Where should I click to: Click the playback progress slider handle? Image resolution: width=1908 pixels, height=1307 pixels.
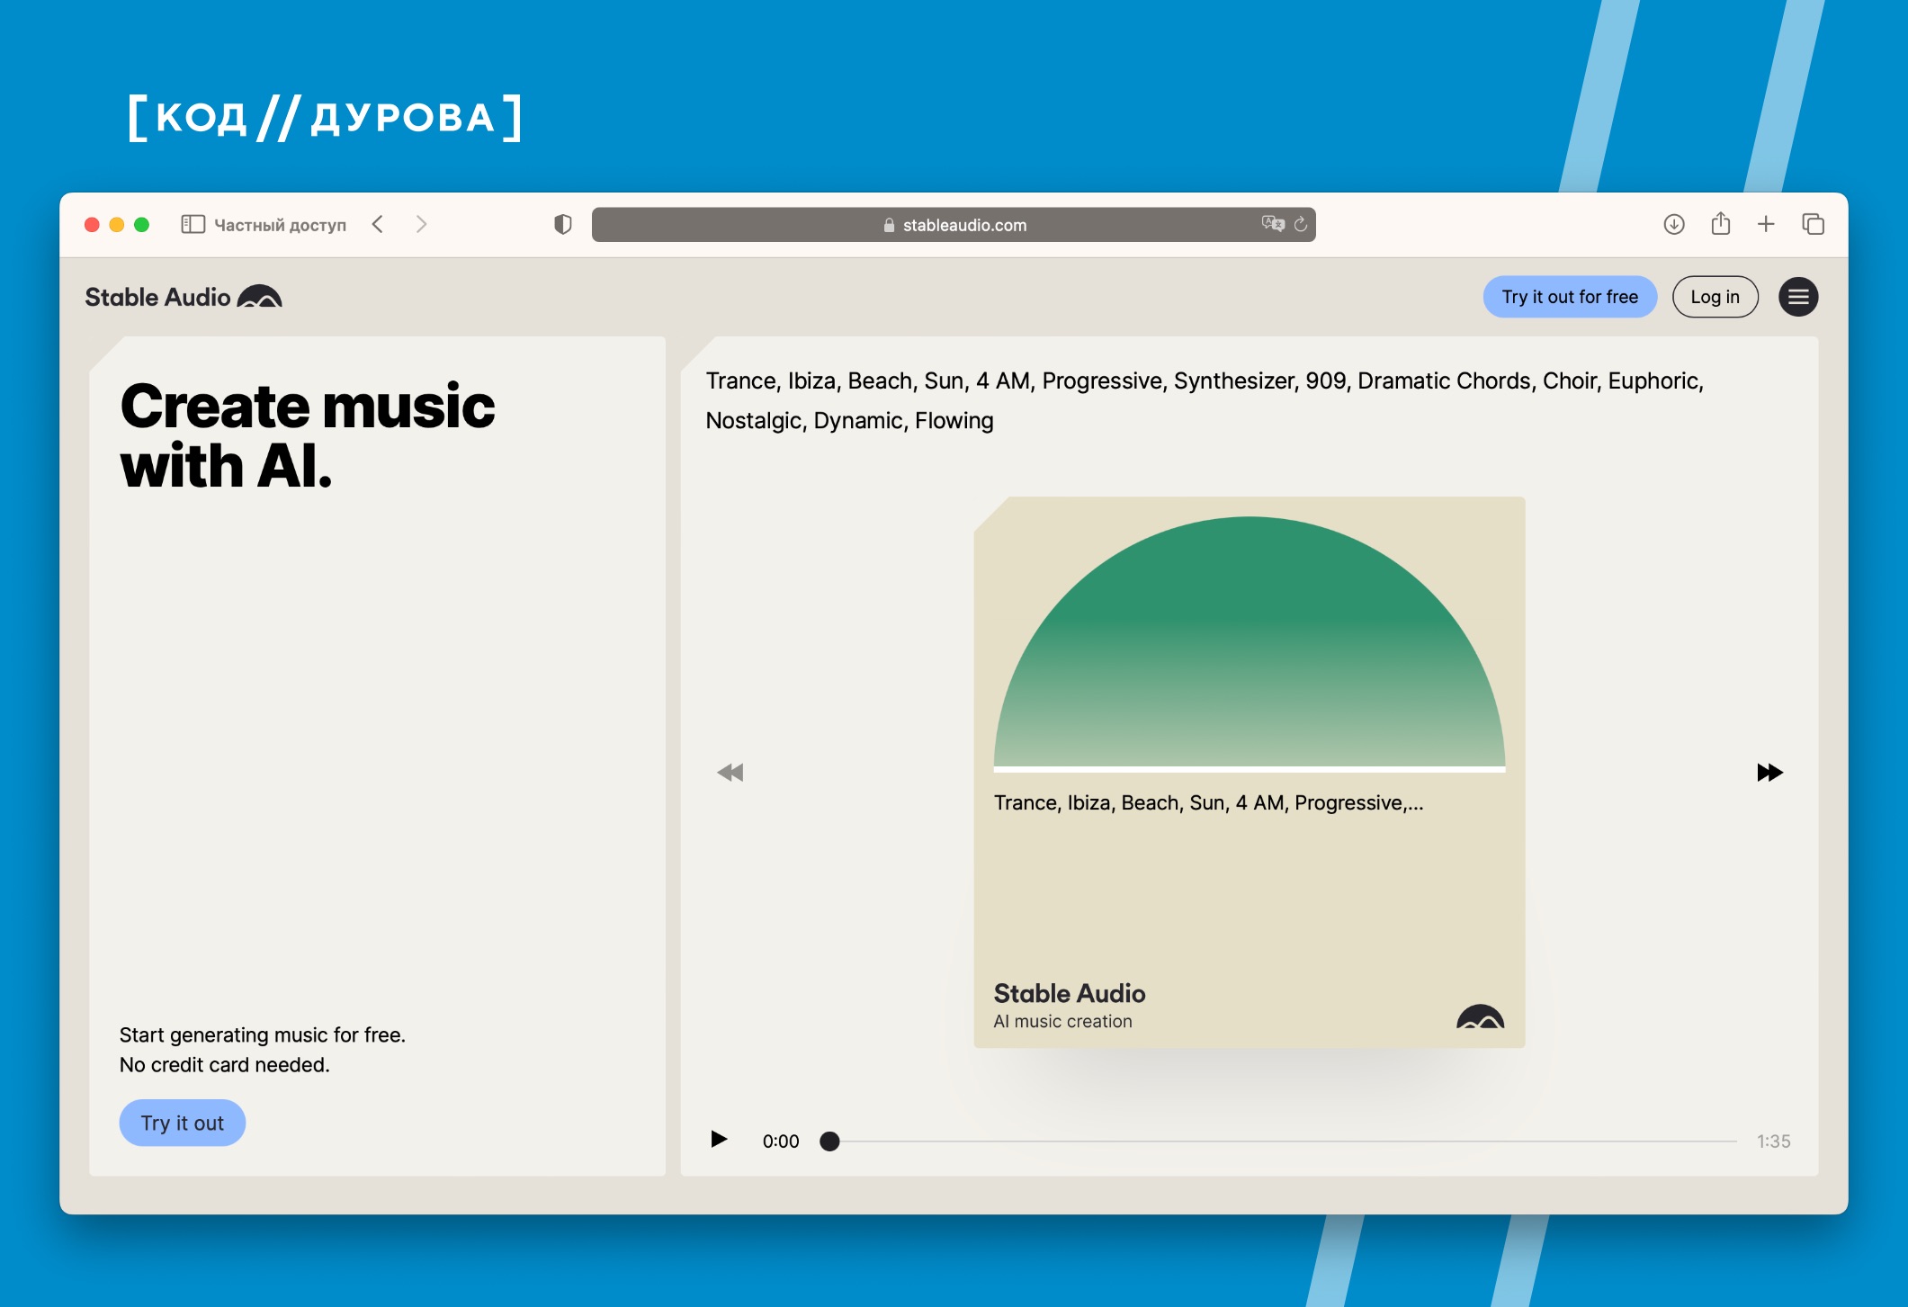pos(829,1141)
